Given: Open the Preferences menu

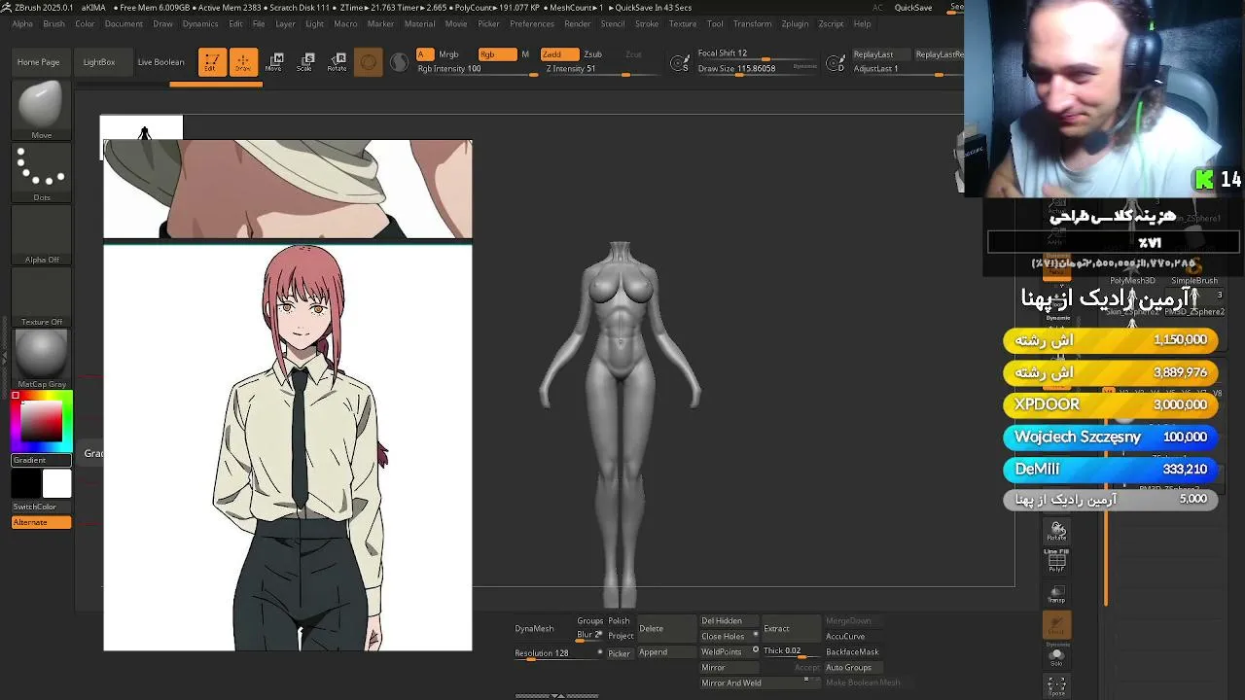Looking at the screenshot, I should pyautogui.click(x=532, y=24).
